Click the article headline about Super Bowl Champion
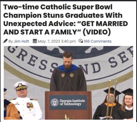Image resolution: width=137 pixels, height=122 pixels. click(65, 19)
